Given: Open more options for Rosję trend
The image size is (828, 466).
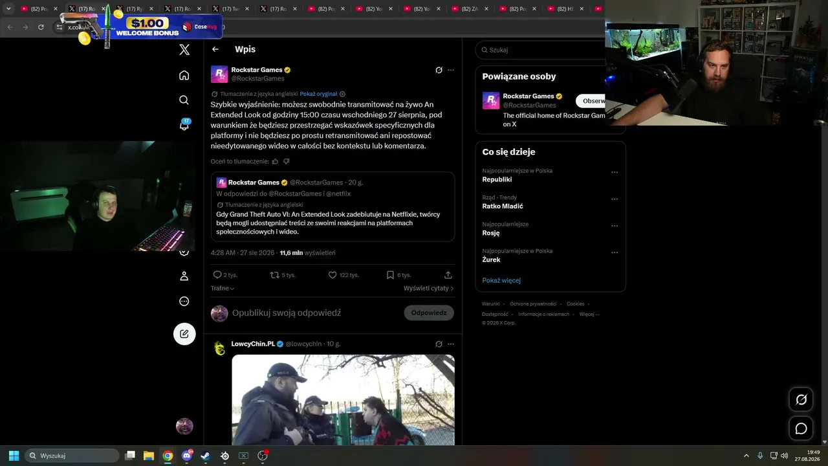Looking at the screenshot, I should pos(615,226).
